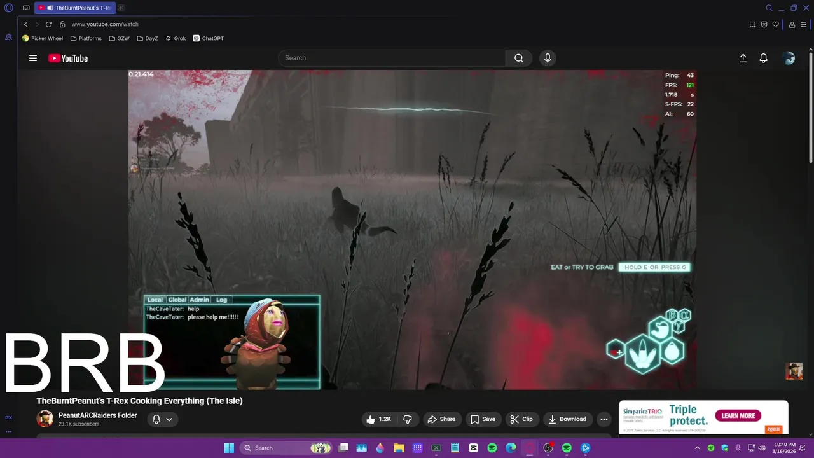Open File Explorer from taskbar
The height and width of the screenshot is (458, 814).
point(399,448)
